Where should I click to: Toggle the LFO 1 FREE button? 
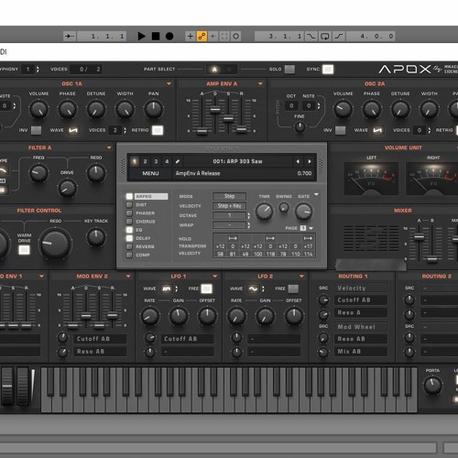tap(206, 289)
